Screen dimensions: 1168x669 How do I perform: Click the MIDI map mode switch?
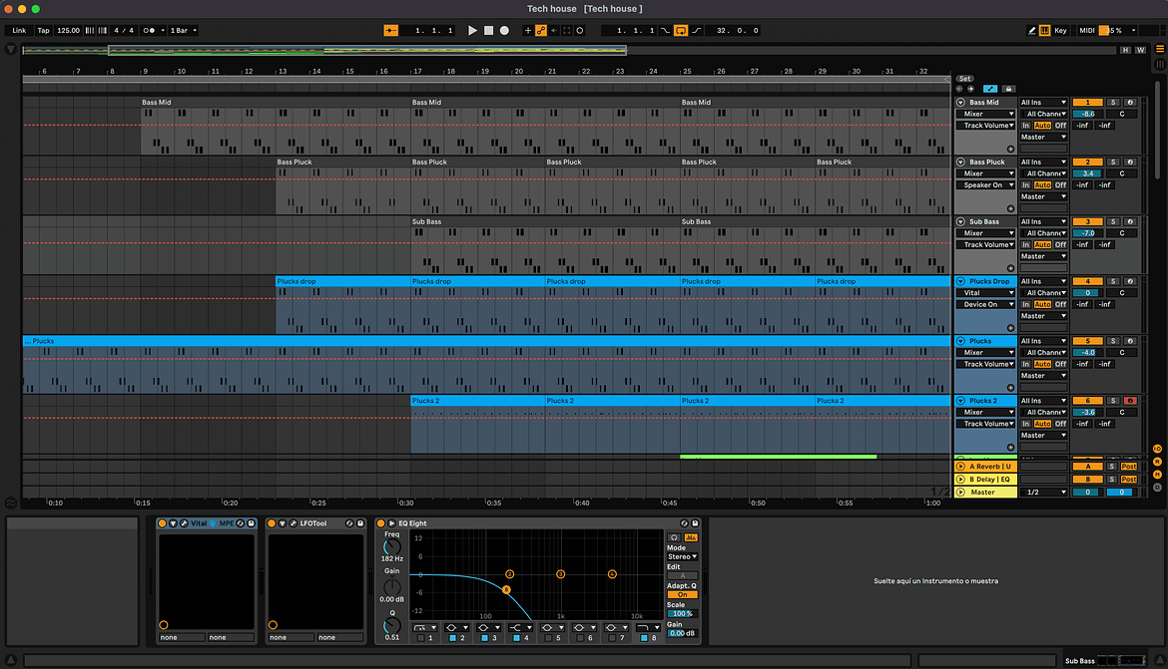(x=1086, y=31)
